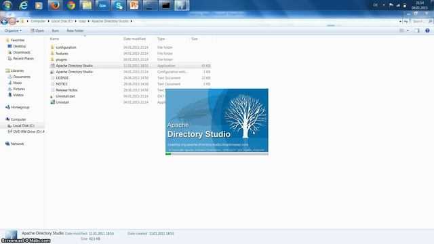This screenshot has width=434, height=244.
Task: Open the Box app taskbar icon
Action: 102,5
